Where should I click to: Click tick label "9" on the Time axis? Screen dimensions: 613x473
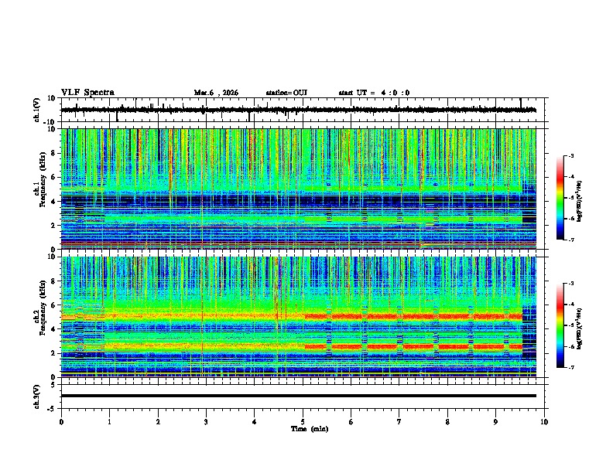click(x=495, y=422)
